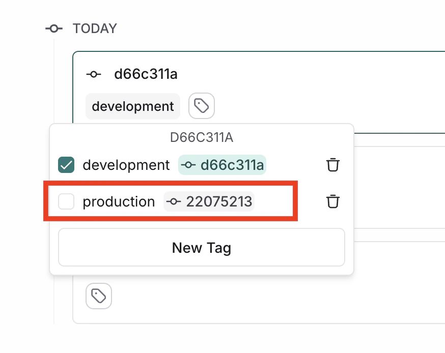Viewport: 445px width, 353px height.
Task: Open the tag icon beside the development chip
Action: (x=201, y=106)
